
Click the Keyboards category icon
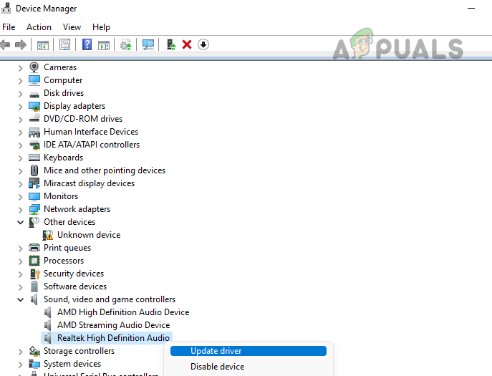pos(34,158)
